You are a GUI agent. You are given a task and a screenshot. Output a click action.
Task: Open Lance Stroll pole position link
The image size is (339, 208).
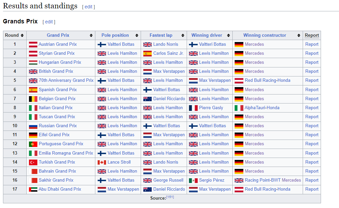tap(119, 162)
